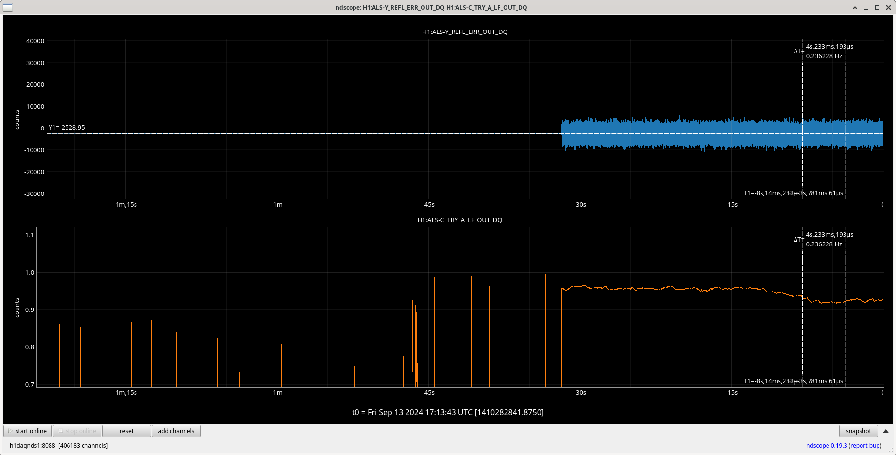896x455 pixels.
Task: Click the start online button
Action: click(x=28, y=431)
